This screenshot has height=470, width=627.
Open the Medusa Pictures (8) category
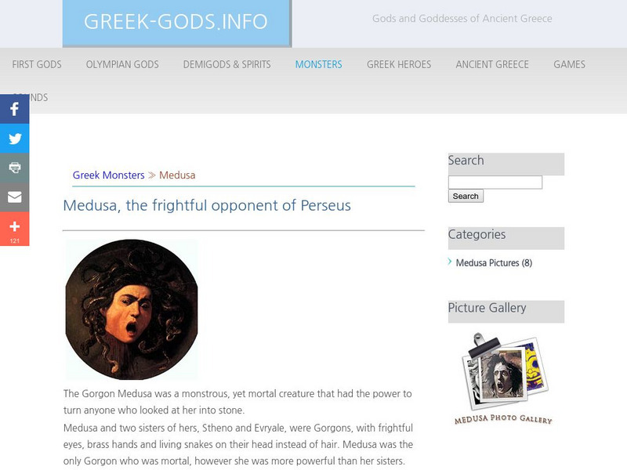[494, 262]
